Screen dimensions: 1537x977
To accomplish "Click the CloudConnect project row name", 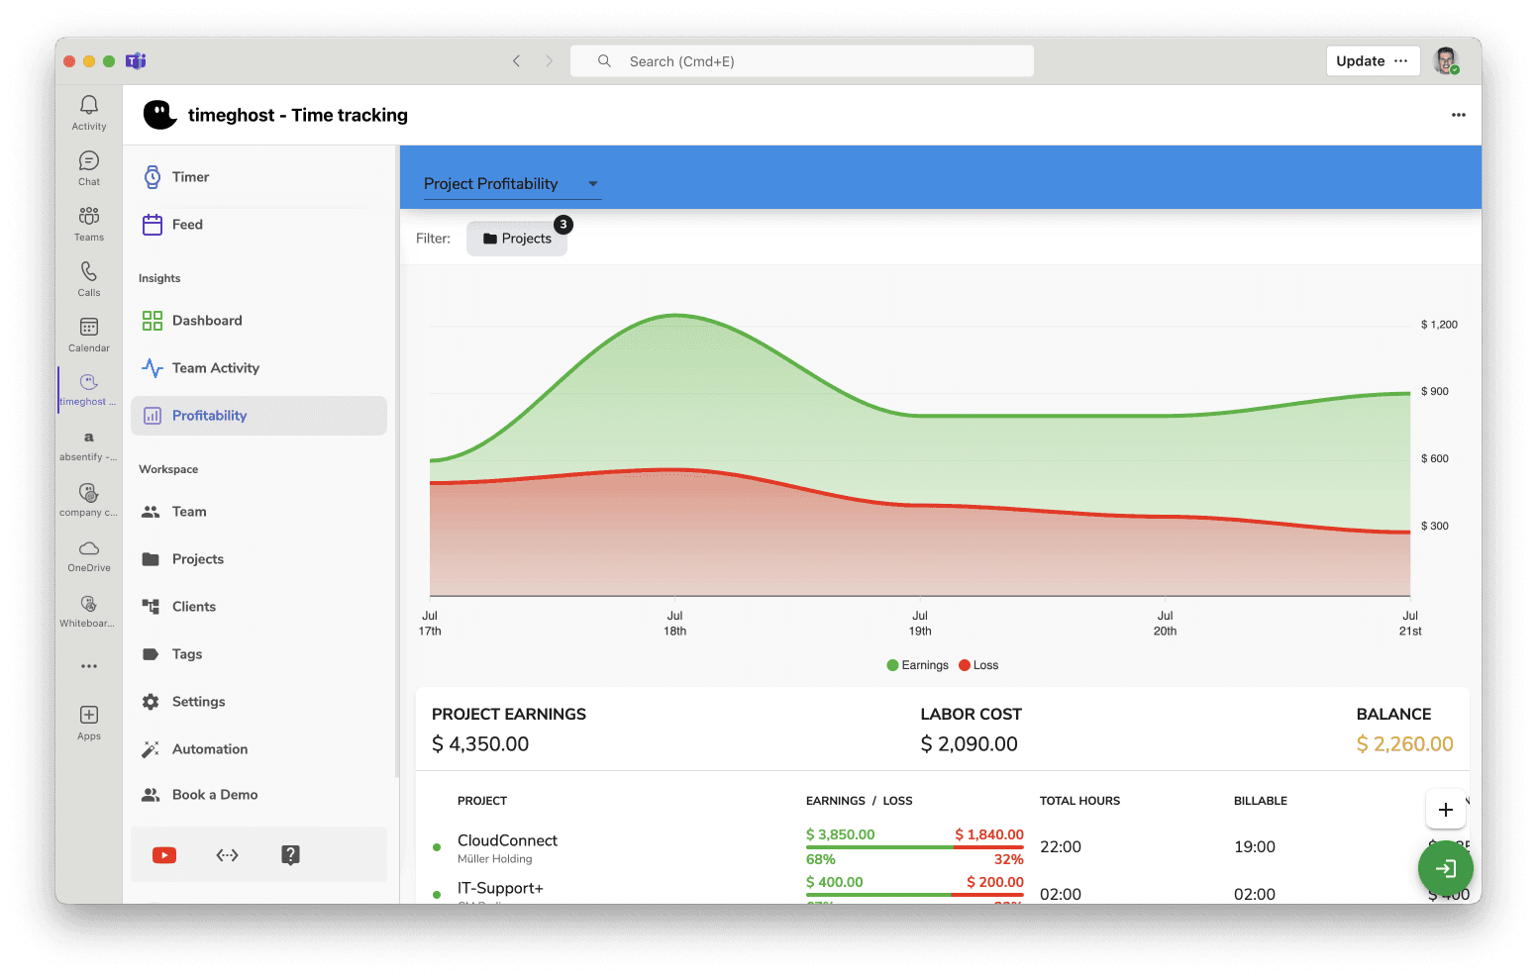I will pyautogui.click(x=507, y=840).
